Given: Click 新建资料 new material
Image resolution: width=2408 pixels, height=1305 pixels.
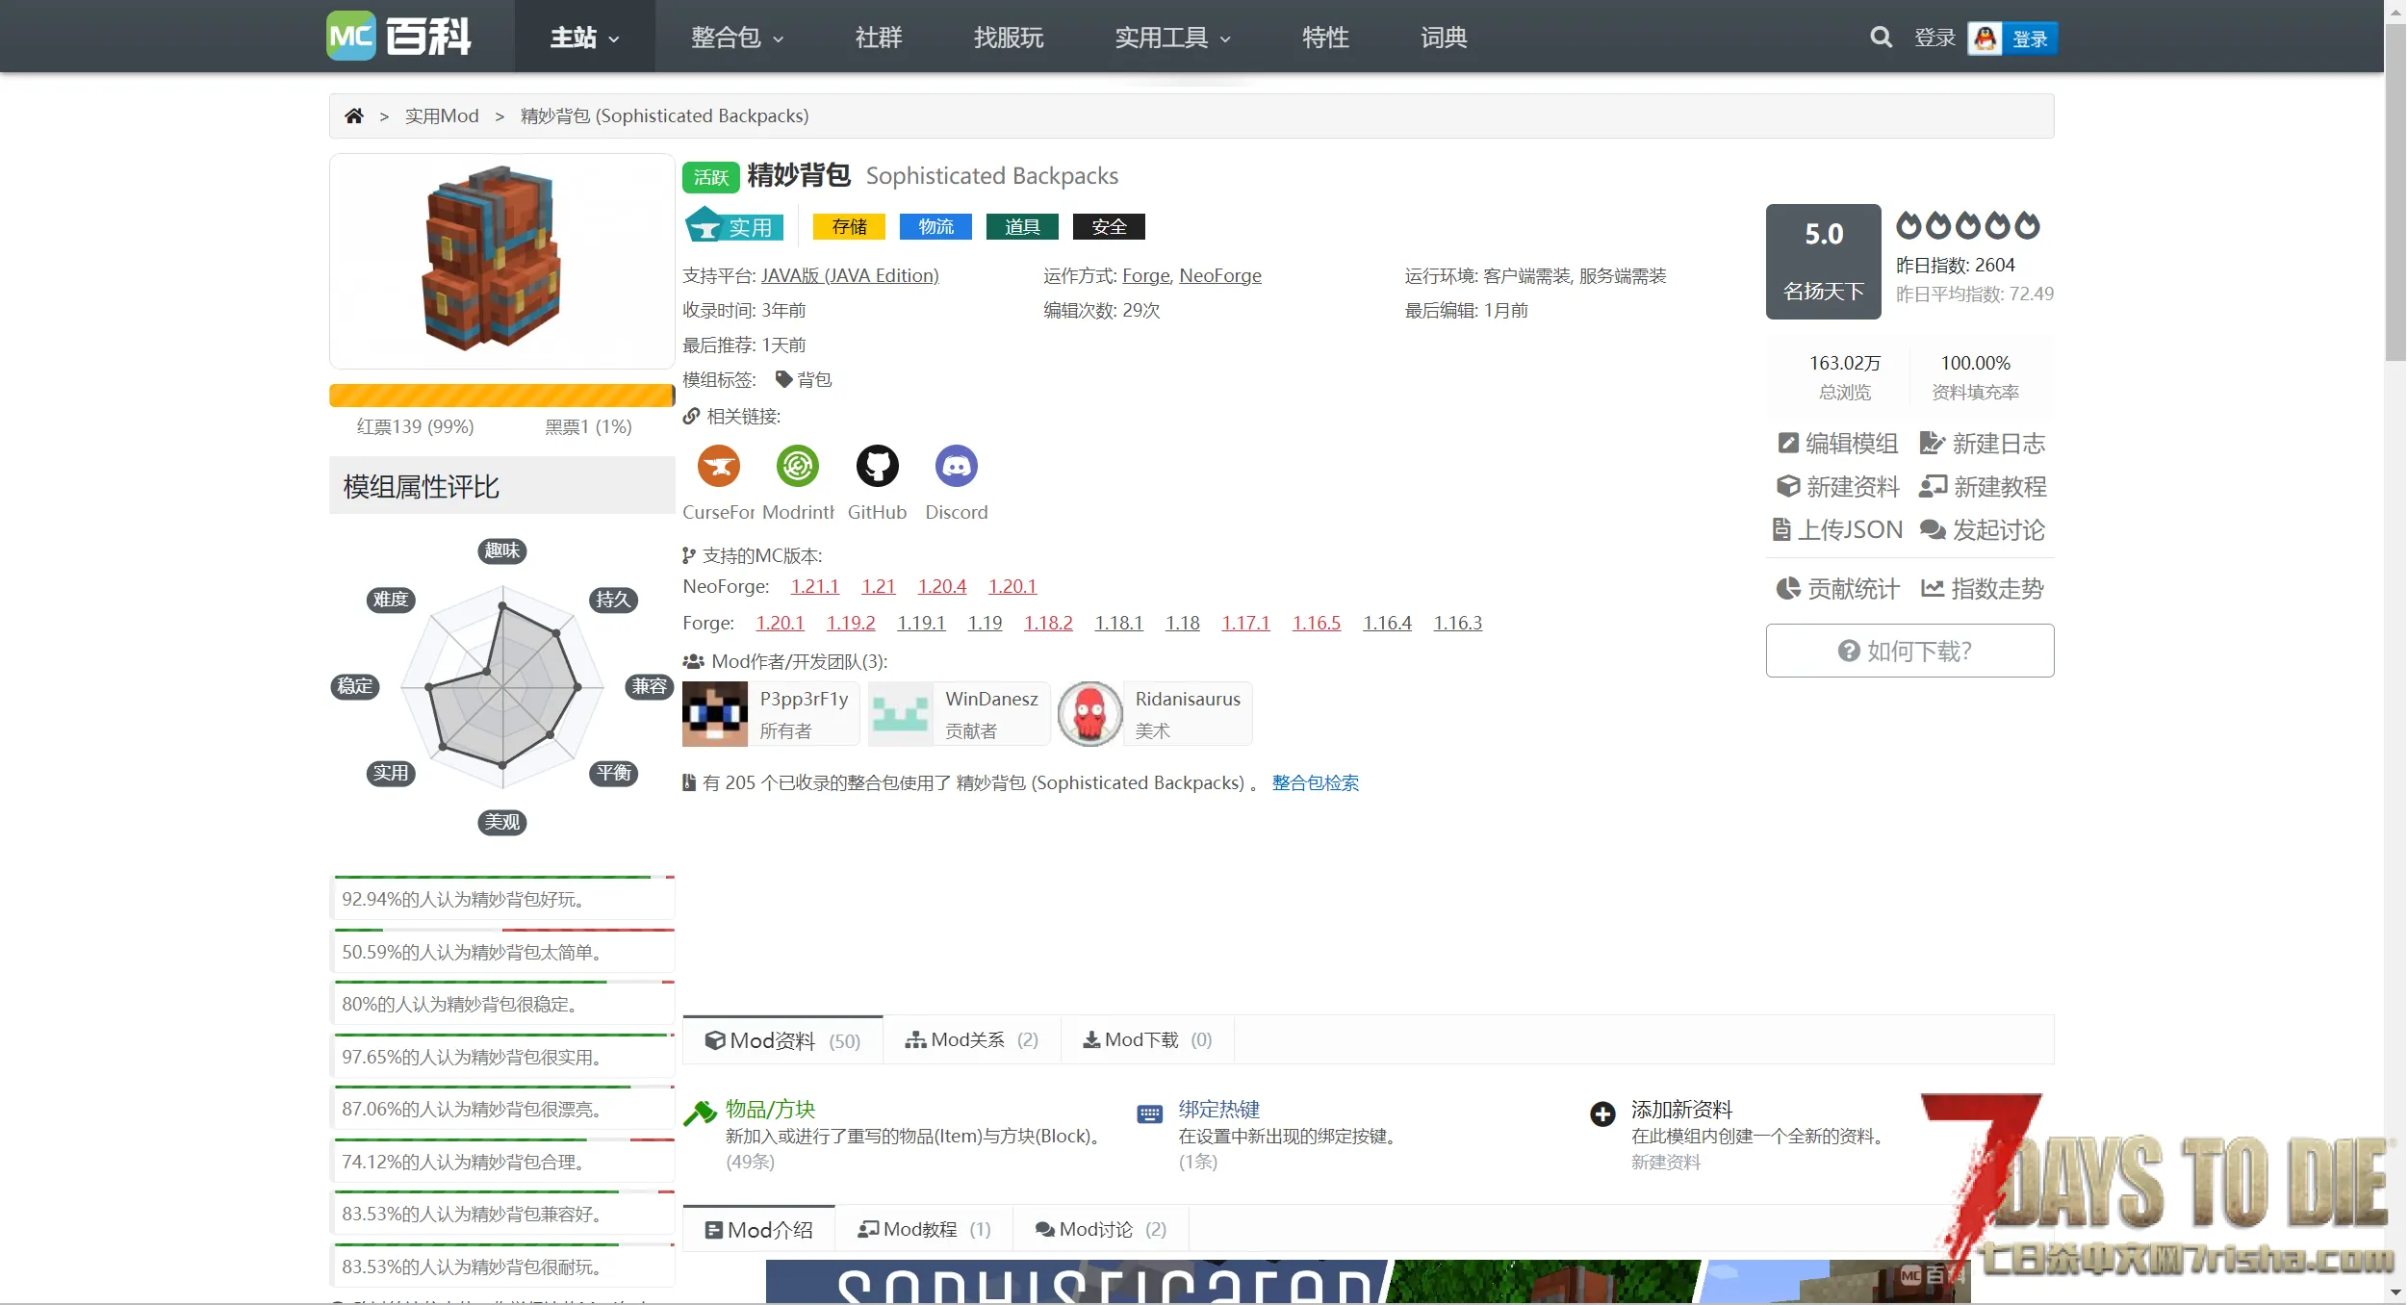Looking at the screenshot, I should (1838, 487).
